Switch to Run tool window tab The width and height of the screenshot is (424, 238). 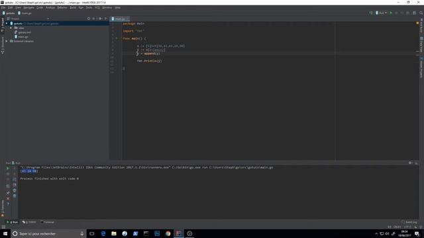[12, 222]
